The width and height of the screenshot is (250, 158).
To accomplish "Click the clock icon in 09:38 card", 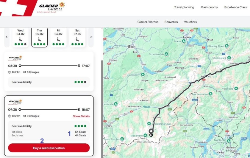I will coord(10,116).
